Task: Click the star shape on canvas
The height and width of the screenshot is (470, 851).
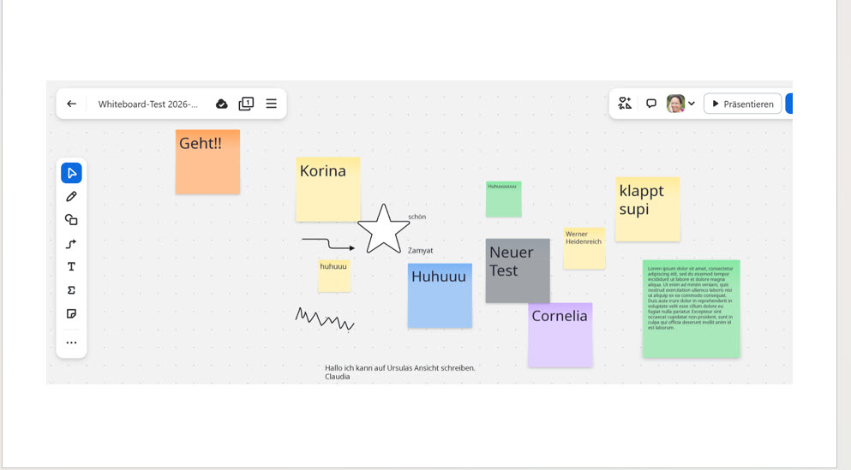Action: pyautogui.click(x=383, y=229)
